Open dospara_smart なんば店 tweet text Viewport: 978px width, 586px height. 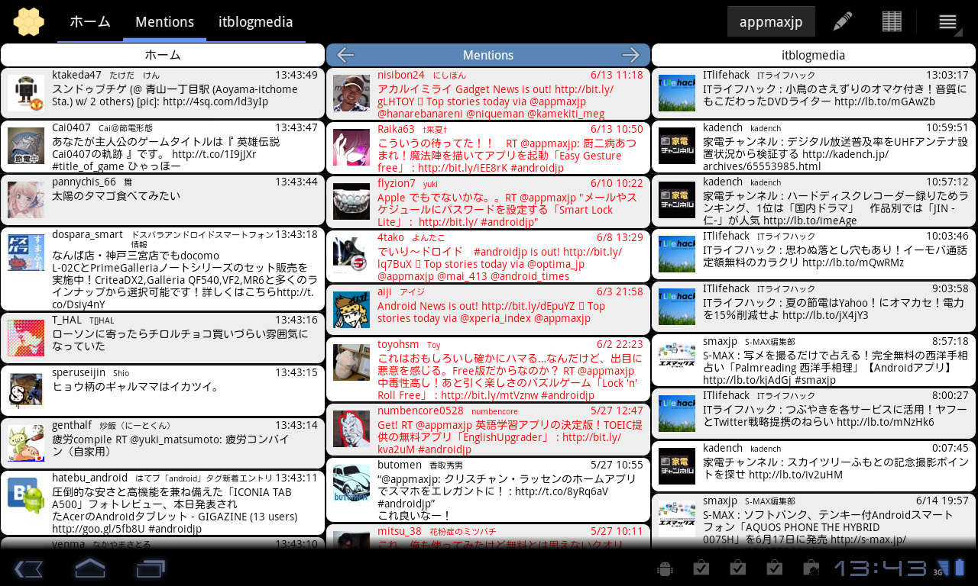click(x=183, y=280)
